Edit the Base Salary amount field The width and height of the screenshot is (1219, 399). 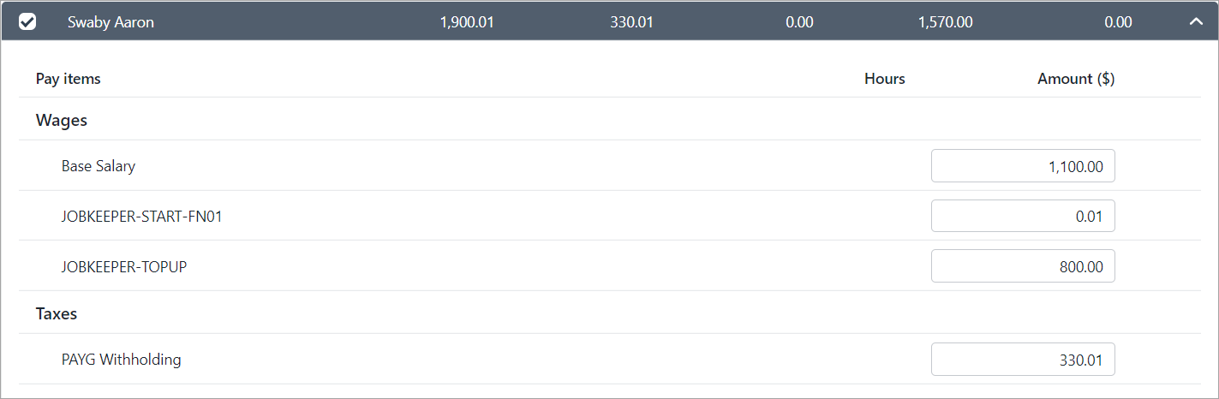(1023, 167)
